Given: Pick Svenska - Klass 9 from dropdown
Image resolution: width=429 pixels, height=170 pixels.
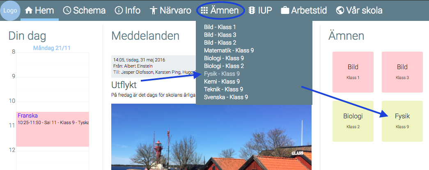Looking at the screenshot, I should coord(226,97).
